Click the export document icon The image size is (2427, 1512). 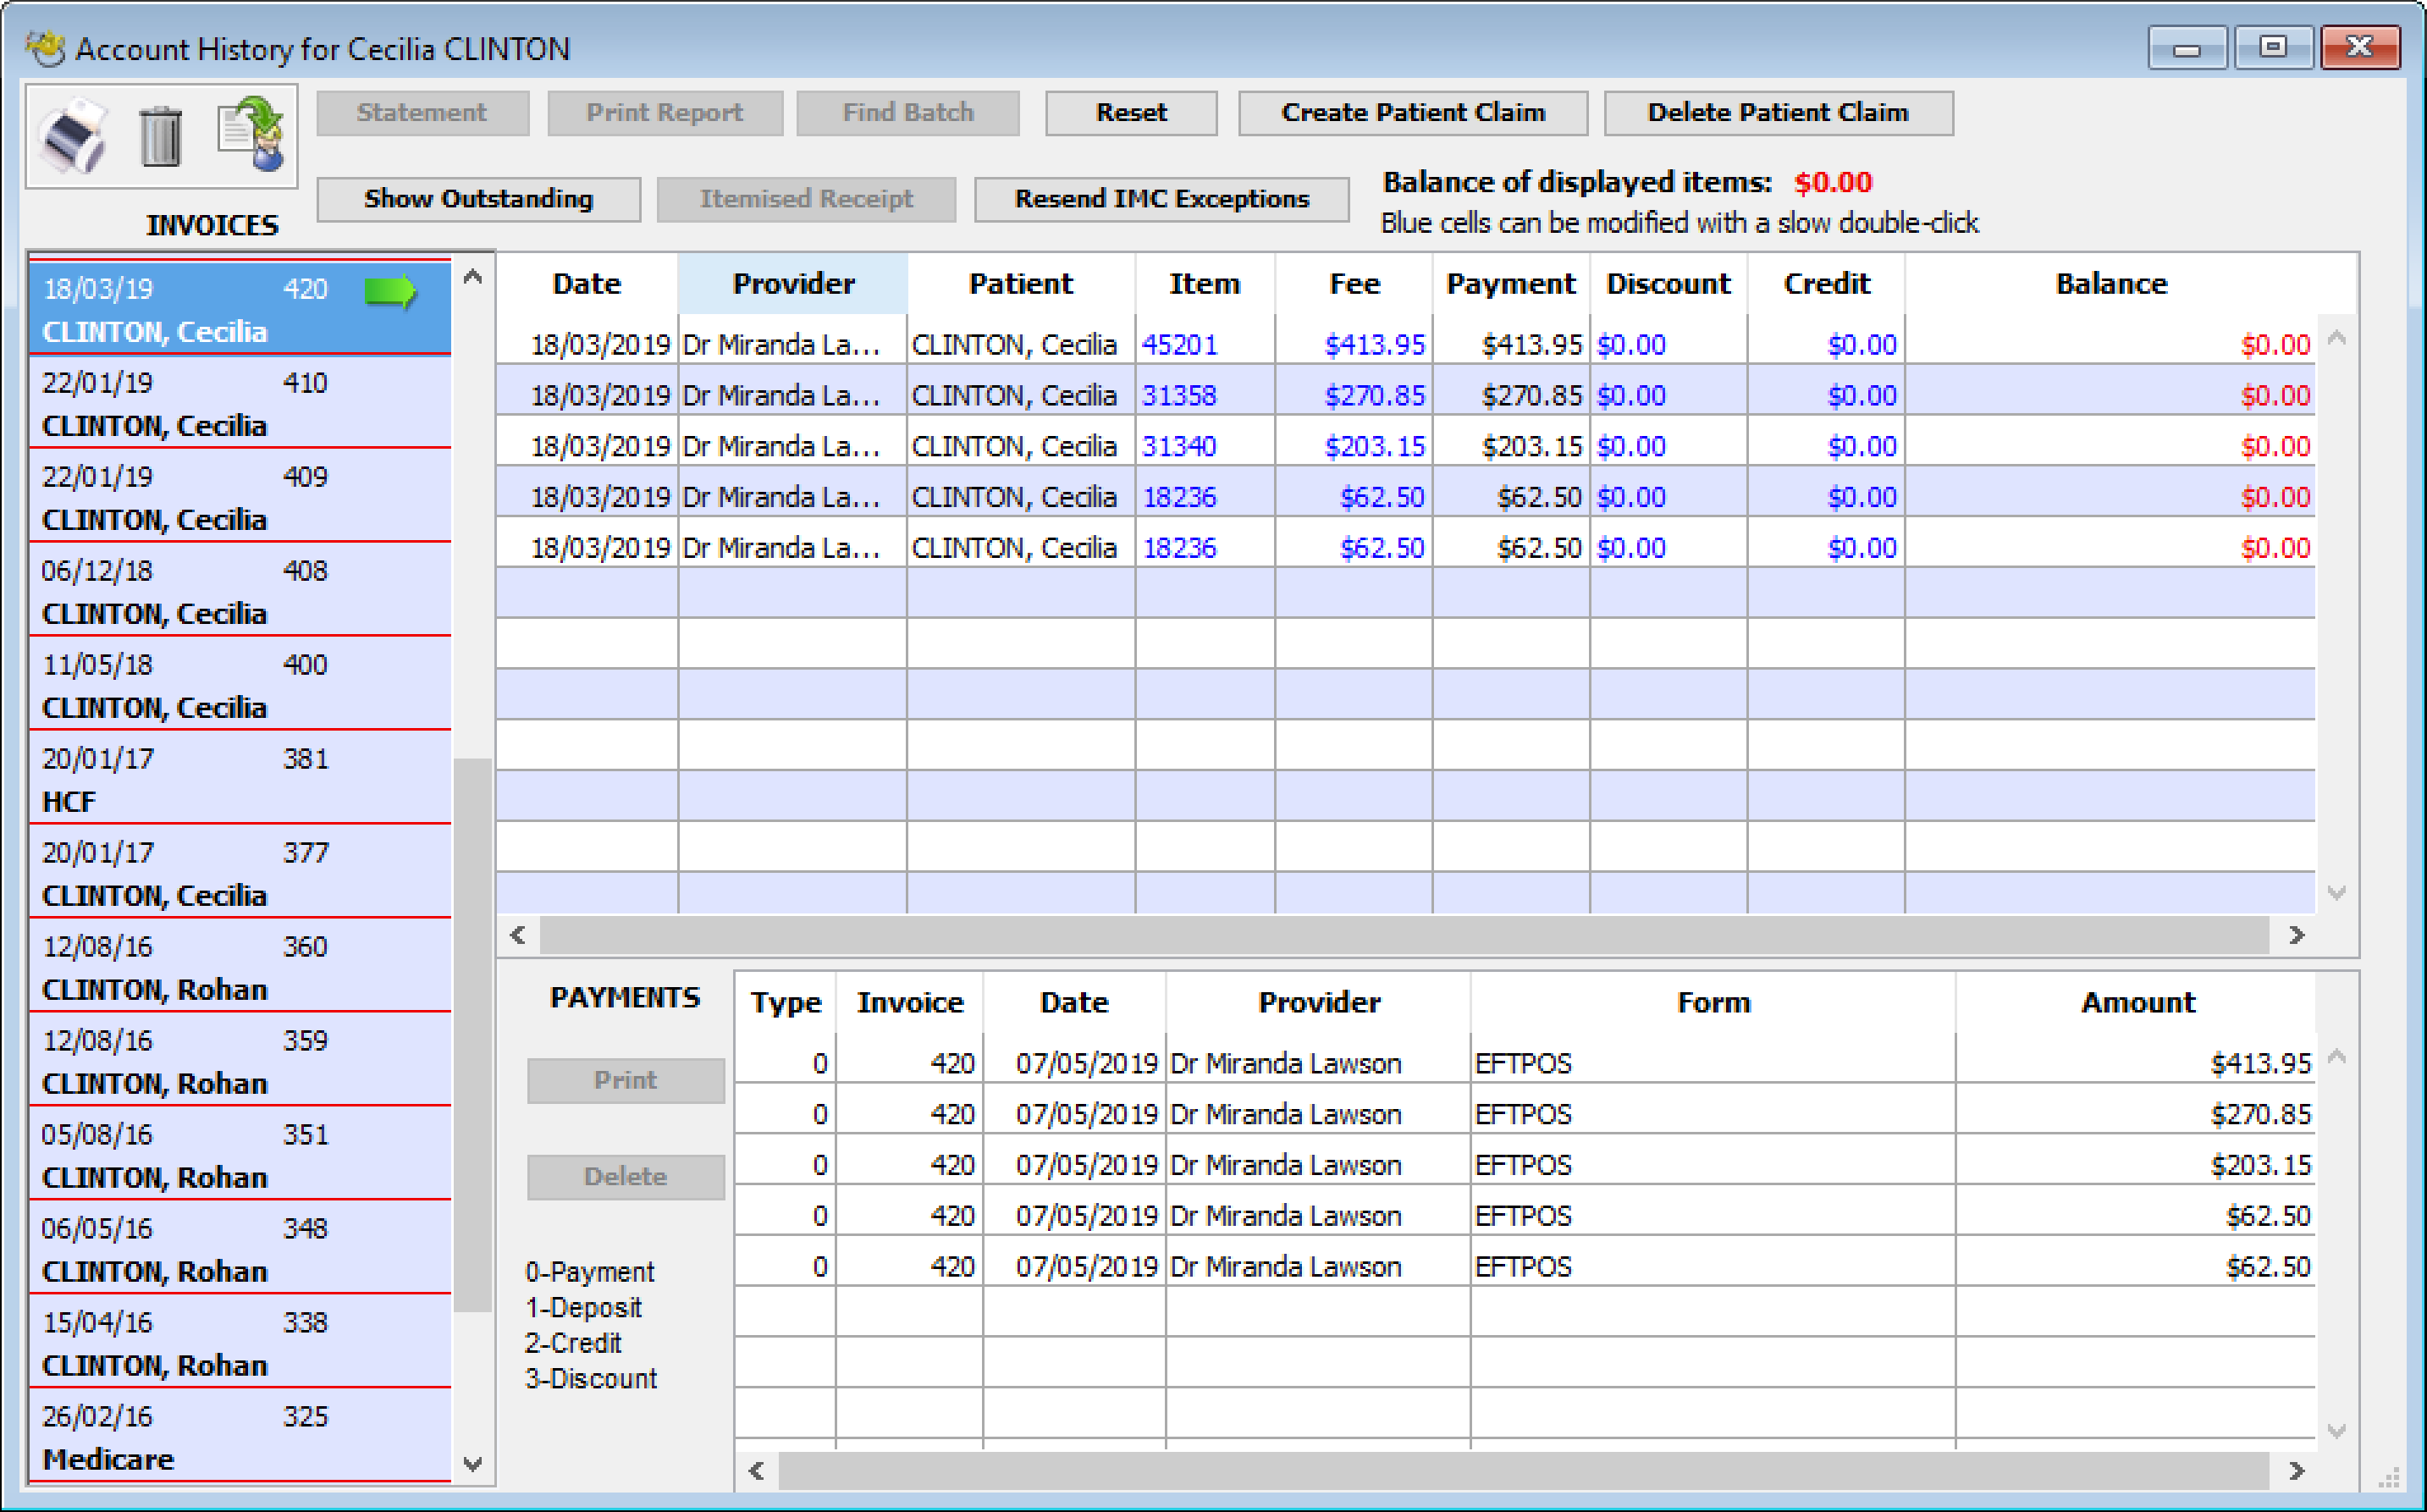click(x=252, y=134)
